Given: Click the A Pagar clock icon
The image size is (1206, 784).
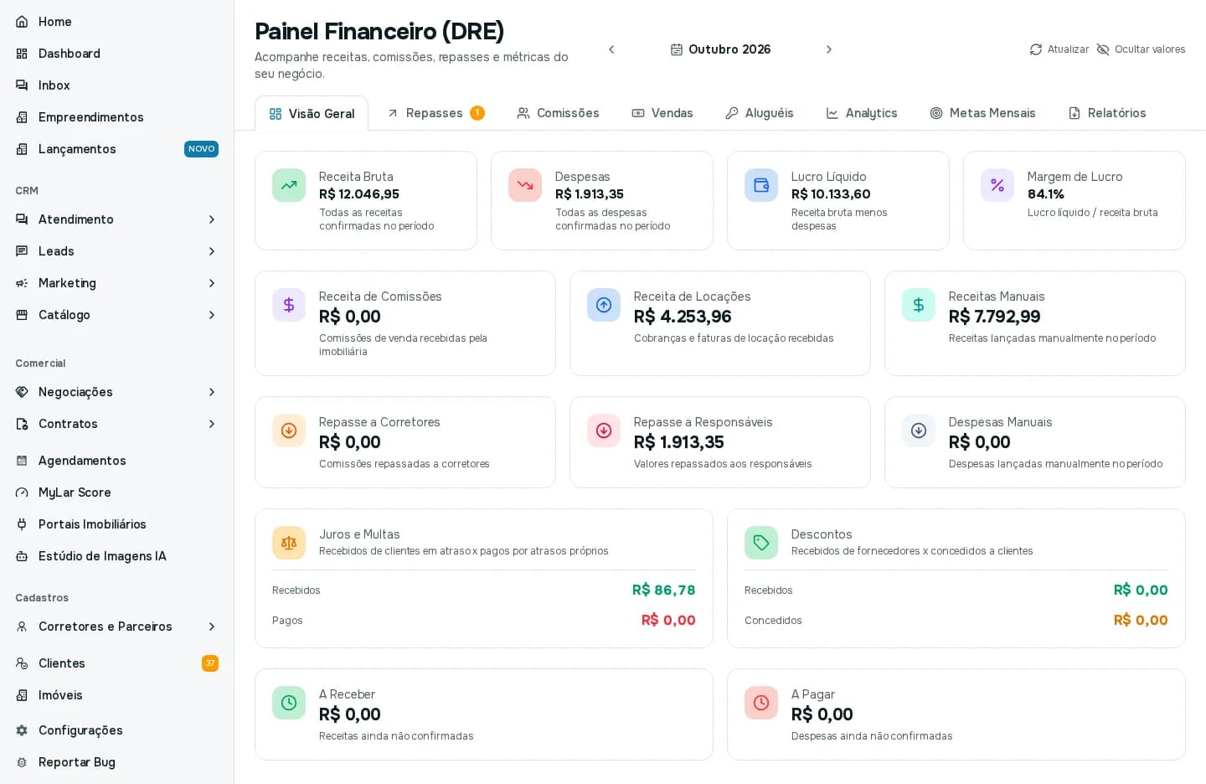Looking at the screenshot, I should [761, 703].
